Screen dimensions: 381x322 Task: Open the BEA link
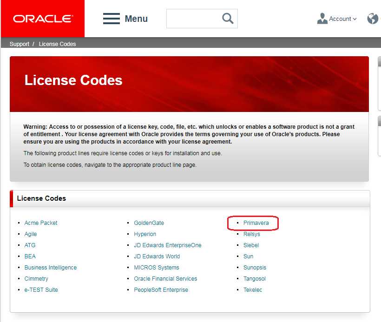[x=30, y=256]
